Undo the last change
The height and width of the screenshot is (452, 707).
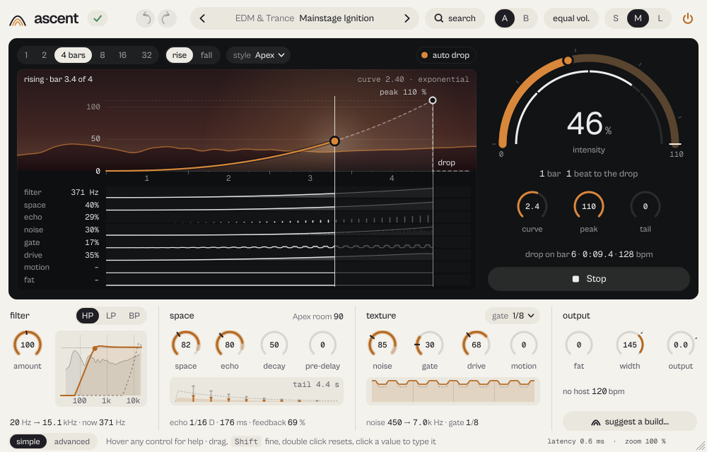click(145, 18)
